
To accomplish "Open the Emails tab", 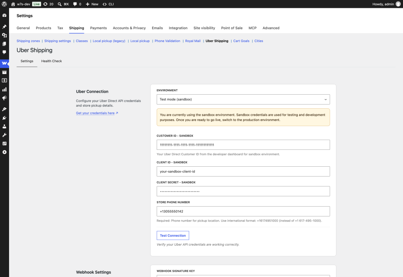I will click(157, 28).
